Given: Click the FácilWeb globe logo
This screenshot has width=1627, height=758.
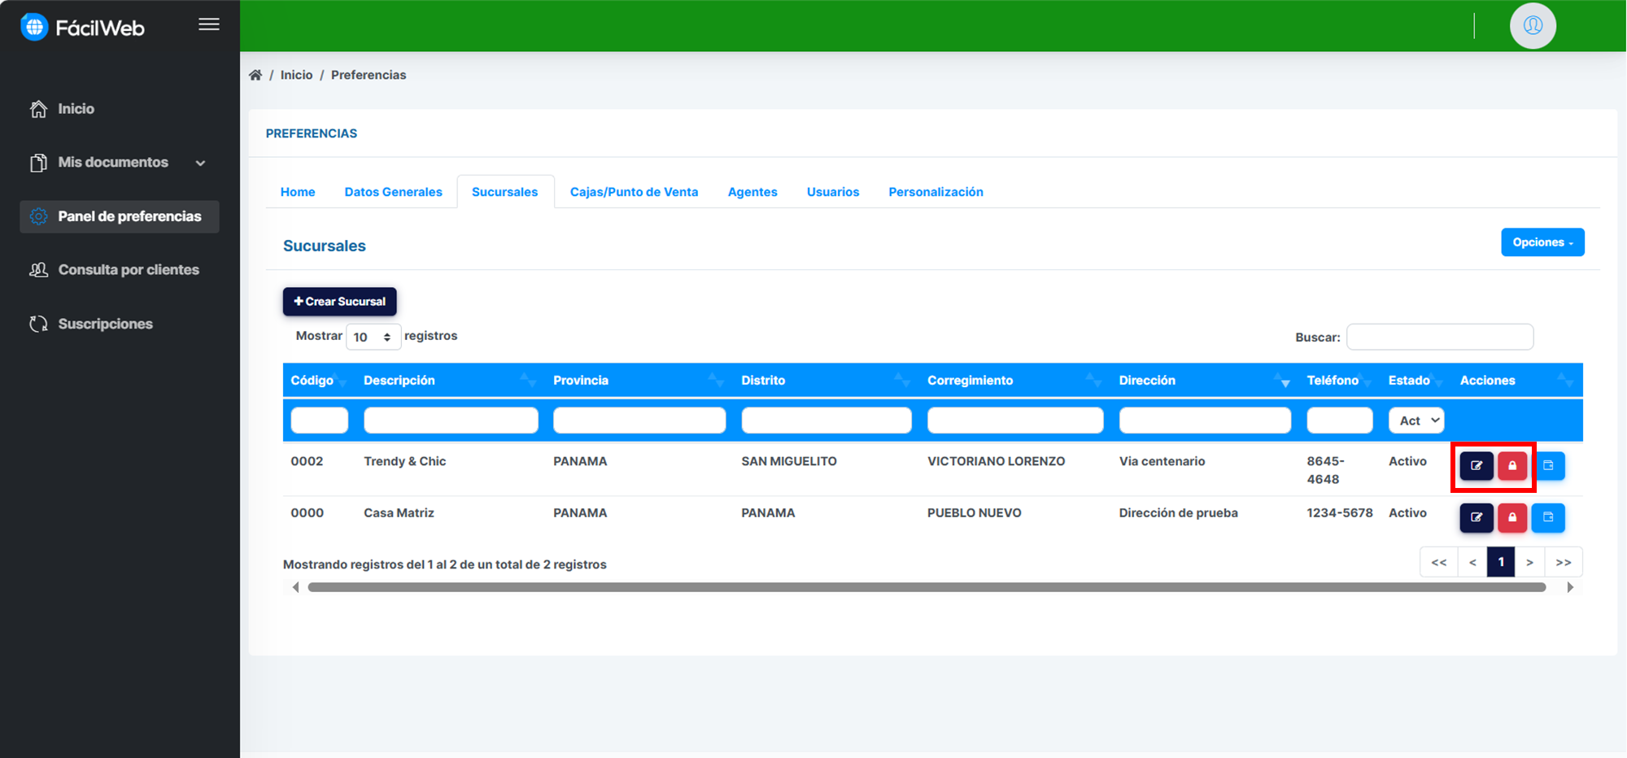Looking at the screenshot, I should pos(34,27).
